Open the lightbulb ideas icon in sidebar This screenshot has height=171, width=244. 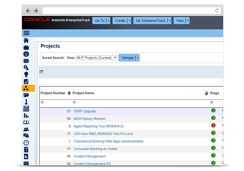coord(26,74)
